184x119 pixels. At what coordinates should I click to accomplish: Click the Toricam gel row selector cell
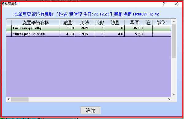click(9, 28)
